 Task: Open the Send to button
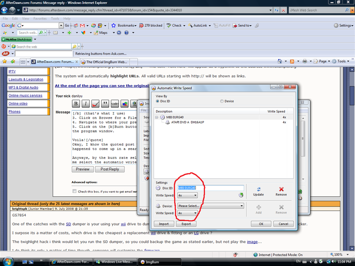point(242,26)
